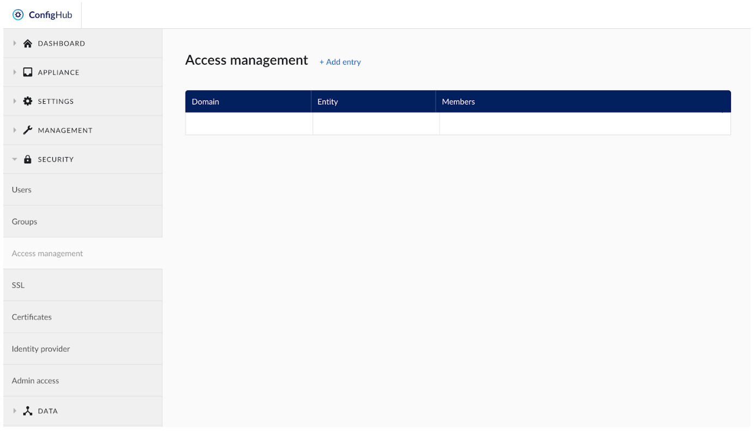
Task: Select Access management in sidebar
Action: point(47,253)
